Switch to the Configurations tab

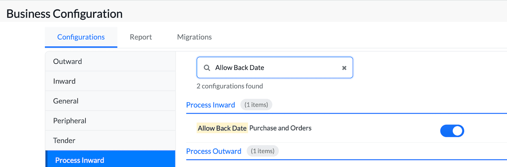click(x=81, y=37)
